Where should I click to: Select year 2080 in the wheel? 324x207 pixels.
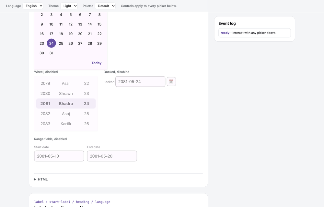45,94
